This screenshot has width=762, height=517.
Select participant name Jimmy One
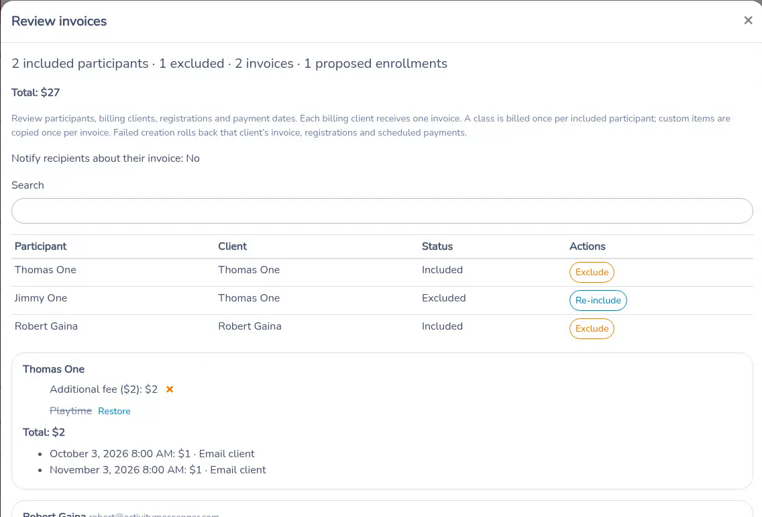click(x=41, y=297)
